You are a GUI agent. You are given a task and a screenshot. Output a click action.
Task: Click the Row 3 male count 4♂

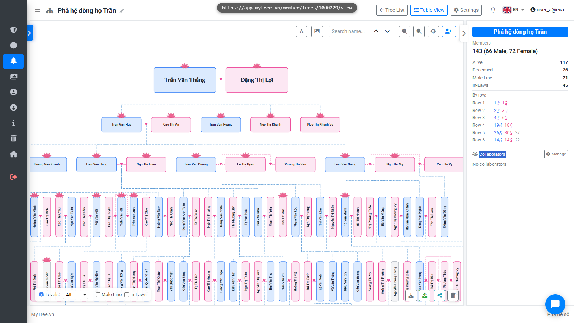[497, 118]
